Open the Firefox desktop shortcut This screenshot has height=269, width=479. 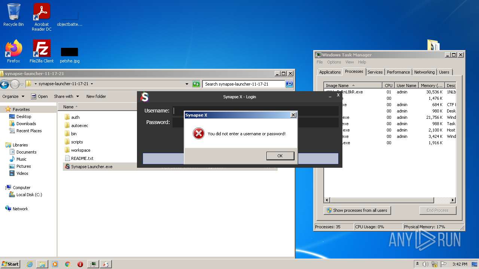click(x=13, y=51)
